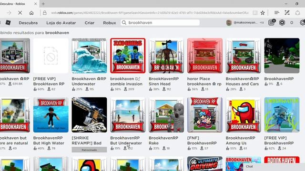Click 'BrookHavenRP Siren Head' title text

click(163, 81)
